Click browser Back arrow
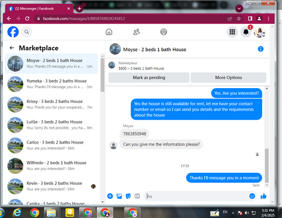Screen dimensions: 282x218 [9, 19]
